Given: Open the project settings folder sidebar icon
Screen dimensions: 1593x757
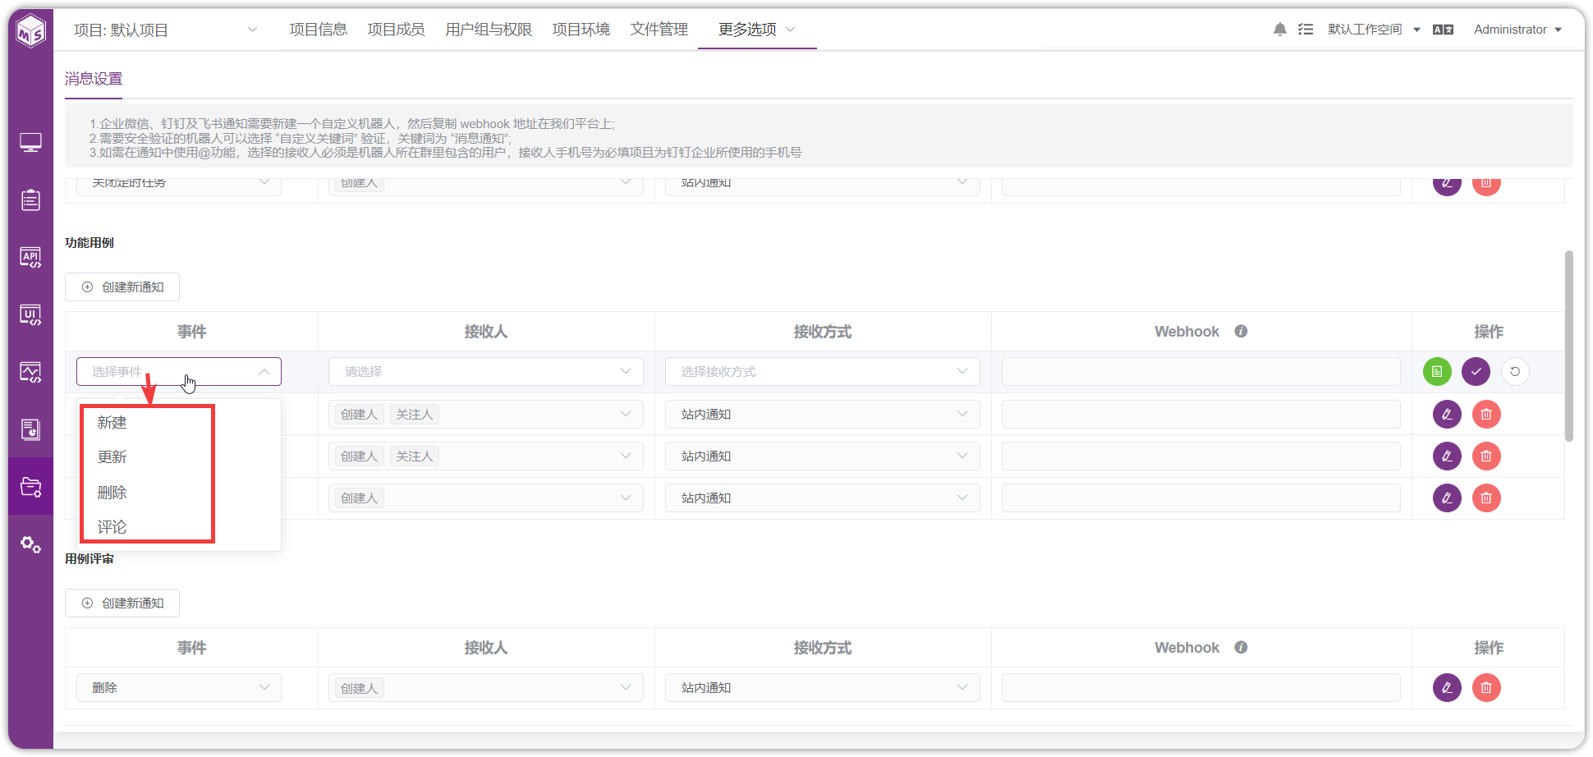Looking at the screenshot, I should (x=30, y=487).
